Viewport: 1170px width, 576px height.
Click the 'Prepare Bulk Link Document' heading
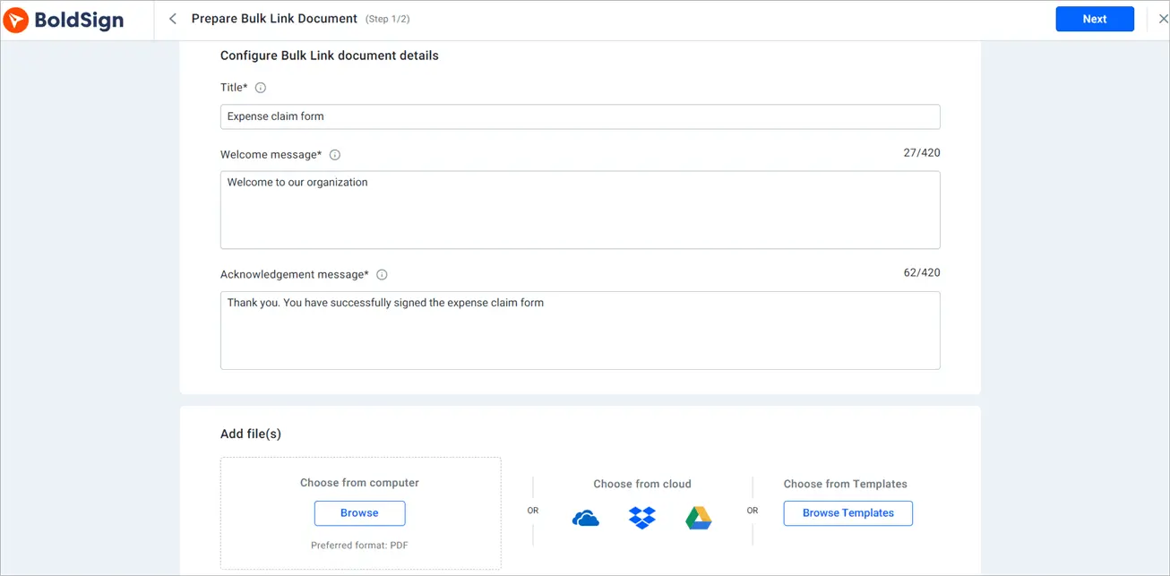coord(274,19)
